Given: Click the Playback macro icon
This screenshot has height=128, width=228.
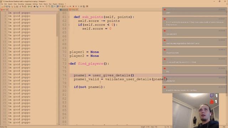Looking at the screenshot, I should click(x=78, y=6).
